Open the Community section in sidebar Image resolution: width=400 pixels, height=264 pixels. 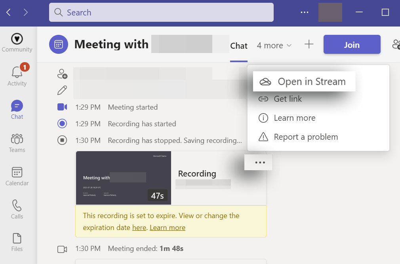17,42
